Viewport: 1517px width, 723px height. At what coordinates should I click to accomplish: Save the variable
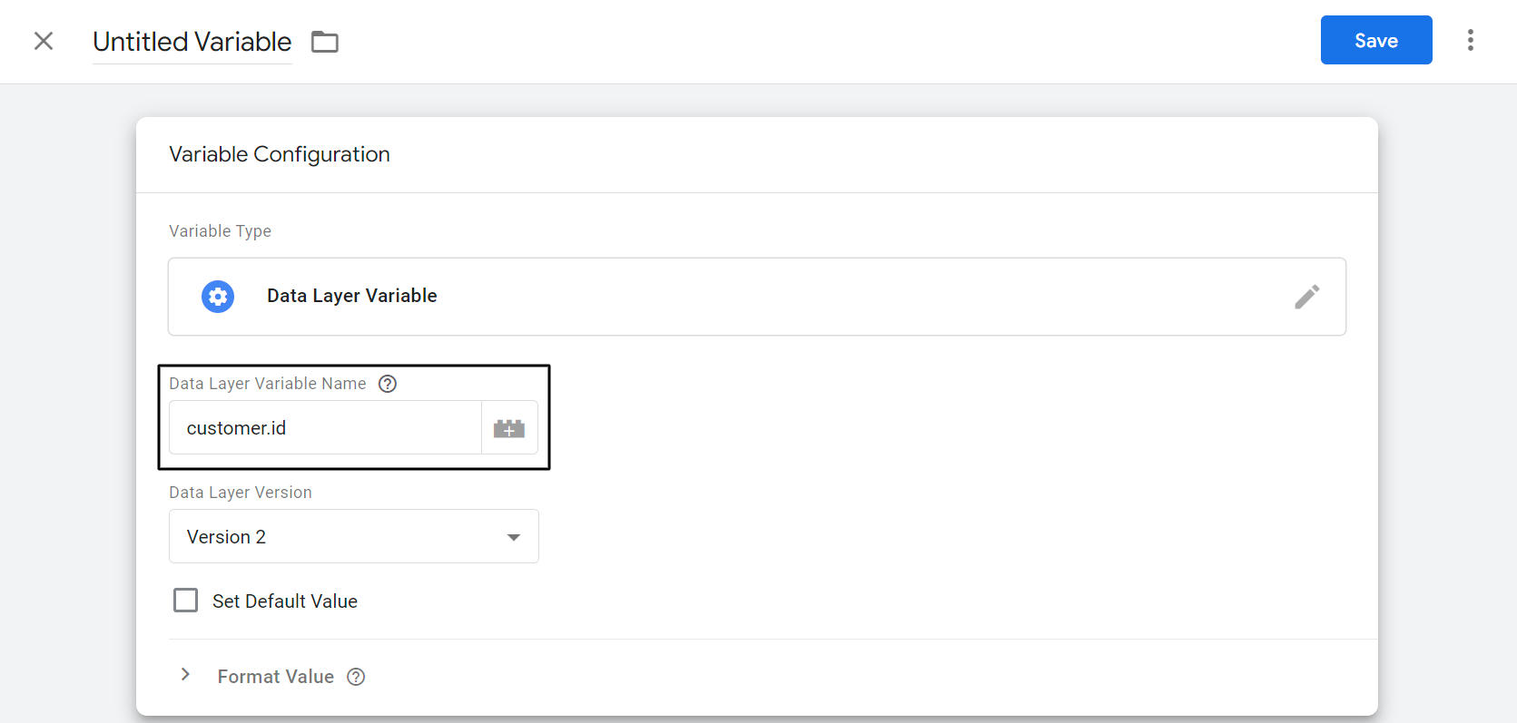(1375, 40)
